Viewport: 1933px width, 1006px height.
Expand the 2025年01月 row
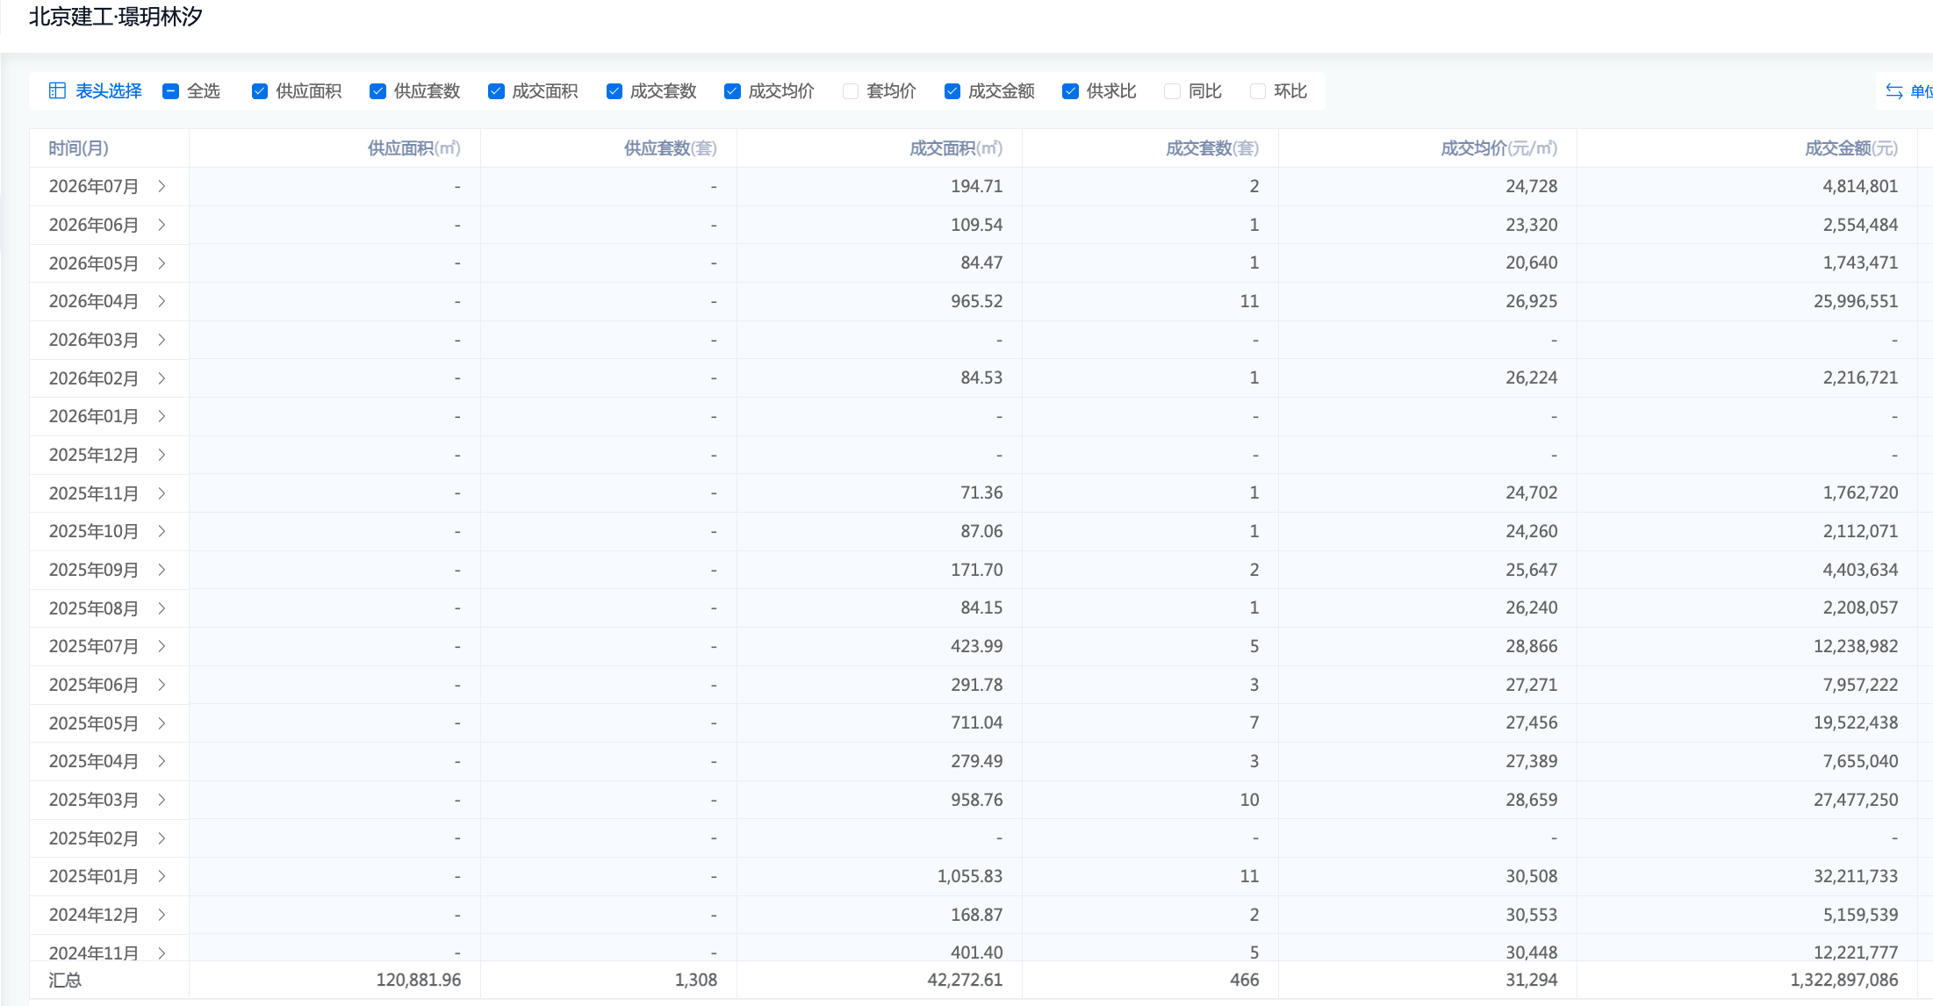pyautogui.click(x=162, y=876)
